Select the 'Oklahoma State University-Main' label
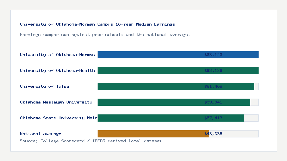Image resolution: width=287 pixels, height=161 pixels. point(59,118)
